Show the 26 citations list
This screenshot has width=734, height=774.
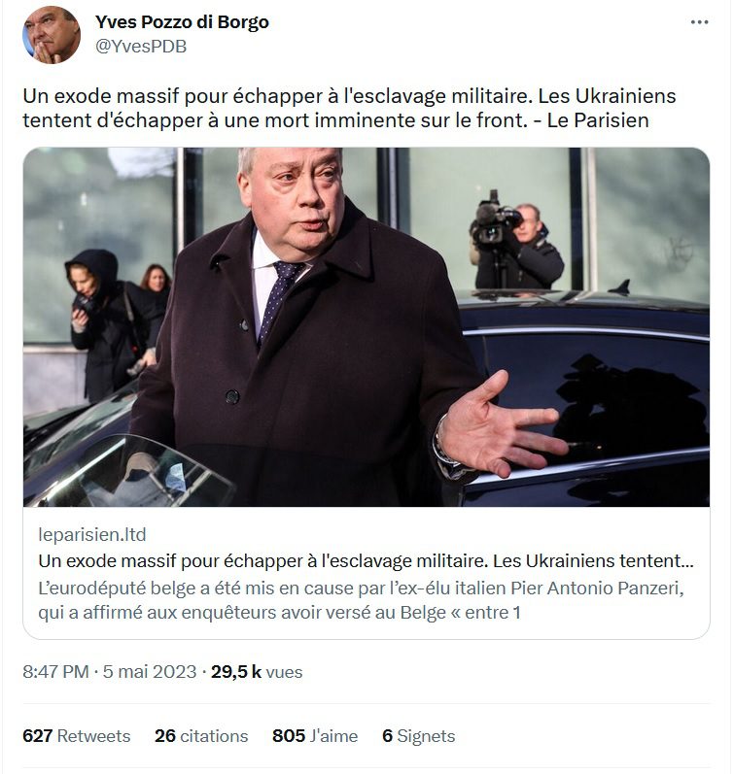click(x=201, y=736)
